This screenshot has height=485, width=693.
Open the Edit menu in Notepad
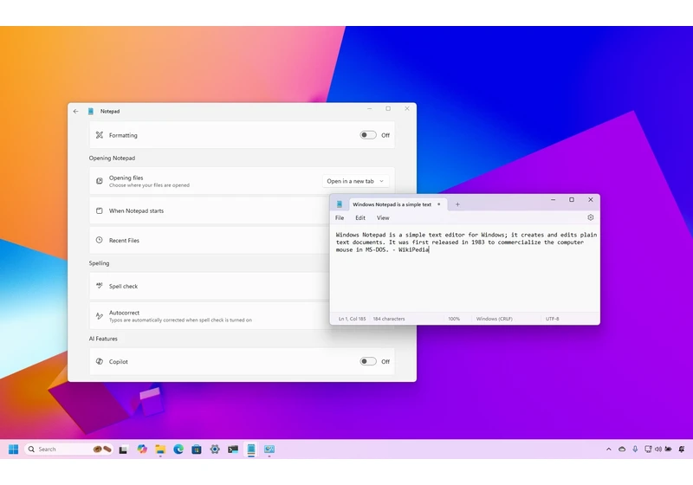360,217
